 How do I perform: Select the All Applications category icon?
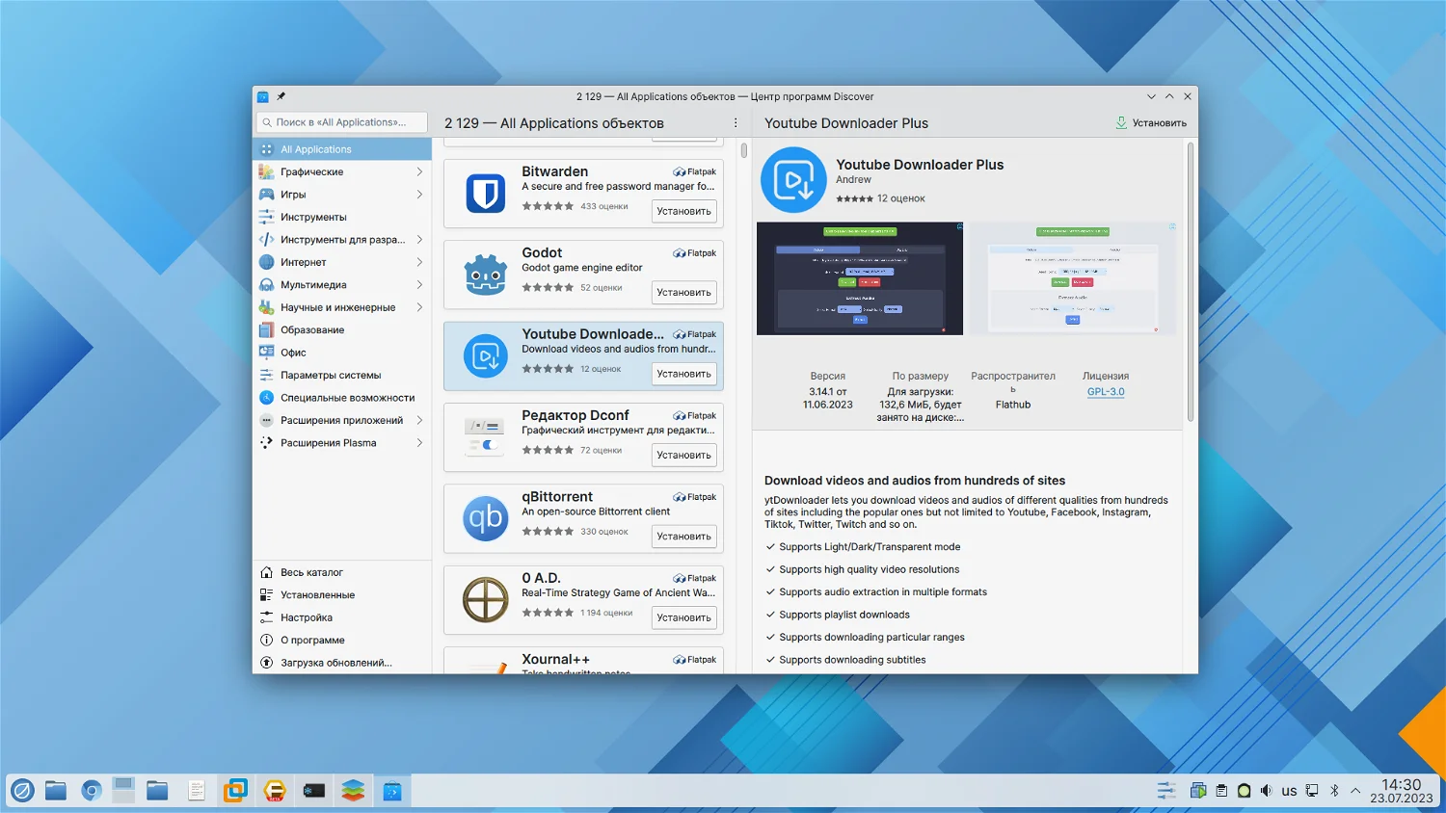[267, 149]
